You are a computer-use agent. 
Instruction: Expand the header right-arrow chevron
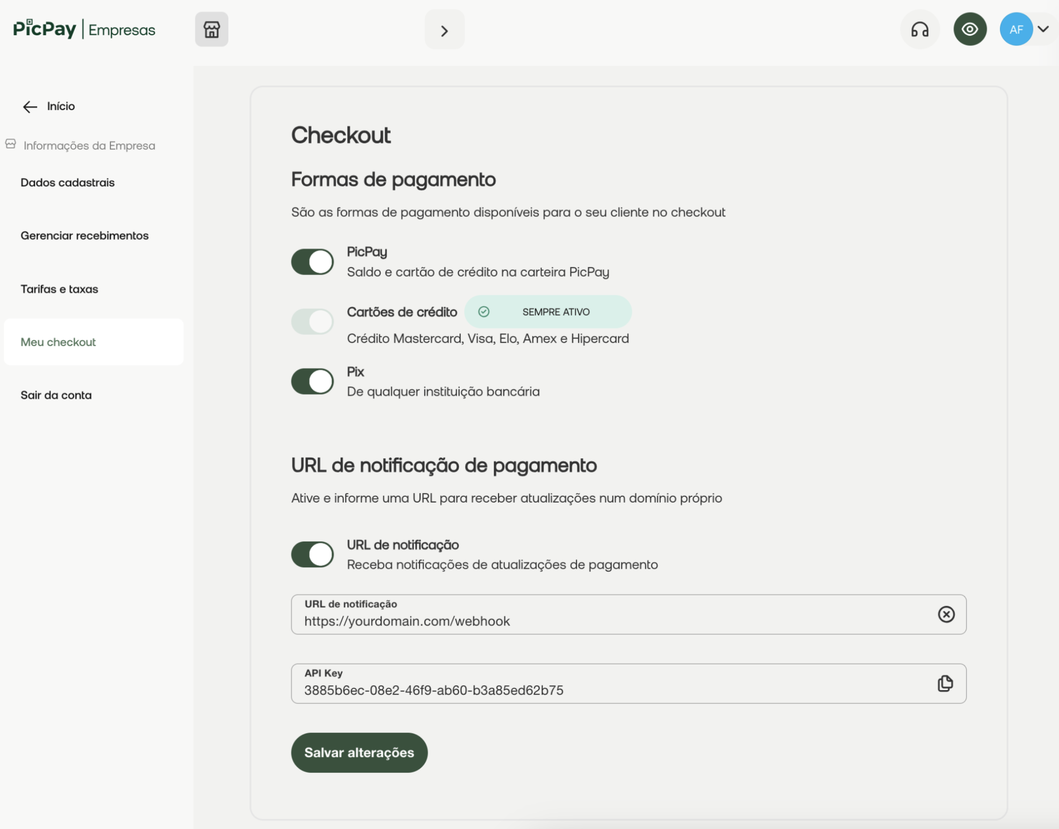tap(444, 31)
